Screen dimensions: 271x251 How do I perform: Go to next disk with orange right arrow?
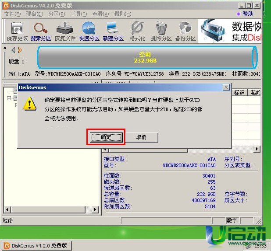[x=20, y=50]
